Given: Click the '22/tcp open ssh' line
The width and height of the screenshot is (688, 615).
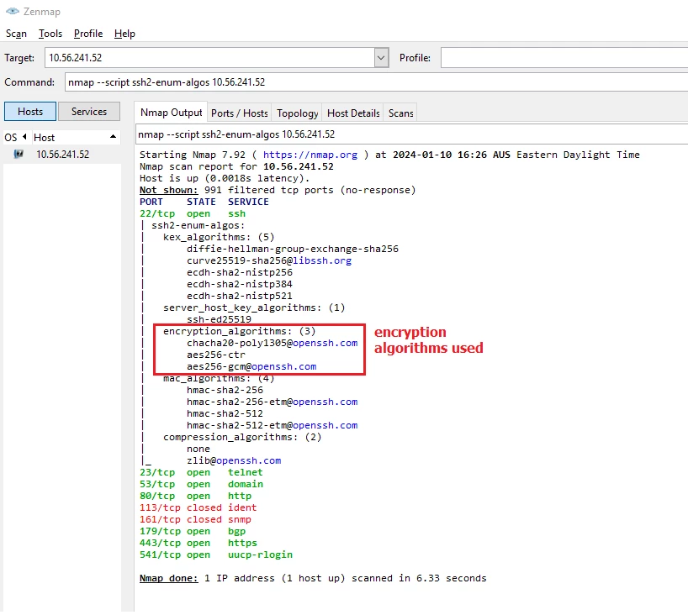Looking at the screenshot, I should (193, 213).
